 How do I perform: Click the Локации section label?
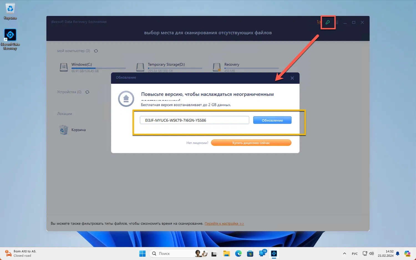tap(65, 114)
